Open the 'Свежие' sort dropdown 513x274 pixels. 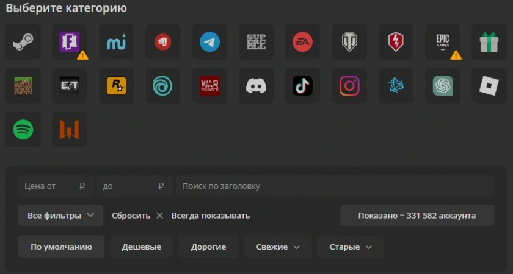click(278, 247)
